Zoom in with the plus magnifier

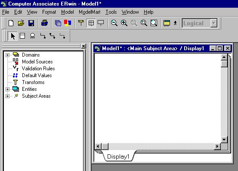click(x=124, y=23)
